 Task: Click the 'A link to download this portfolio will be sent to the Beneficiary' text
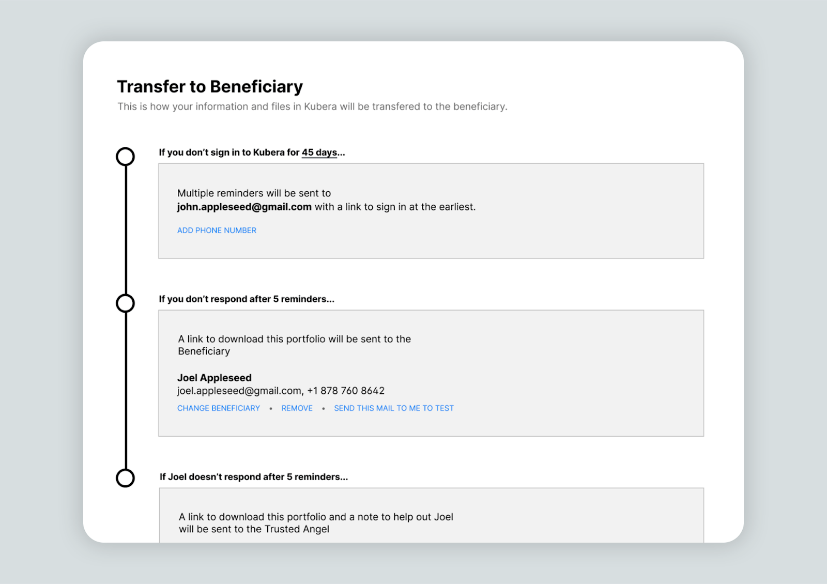tap(295, 345)
